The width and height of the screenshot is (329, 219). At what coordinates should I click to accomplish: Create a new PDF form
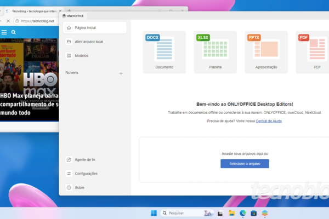point(313,51)
